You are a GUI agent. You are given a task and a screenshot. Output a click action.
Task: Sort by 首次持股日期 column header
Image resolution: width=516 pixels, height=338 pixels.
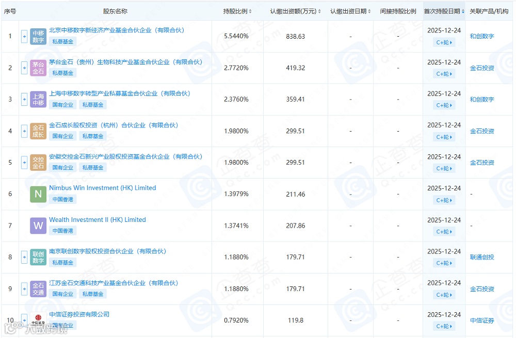444,11
